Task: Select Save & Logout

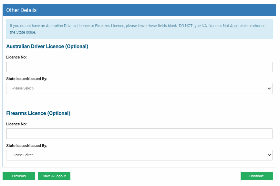Action: (54, 176)
